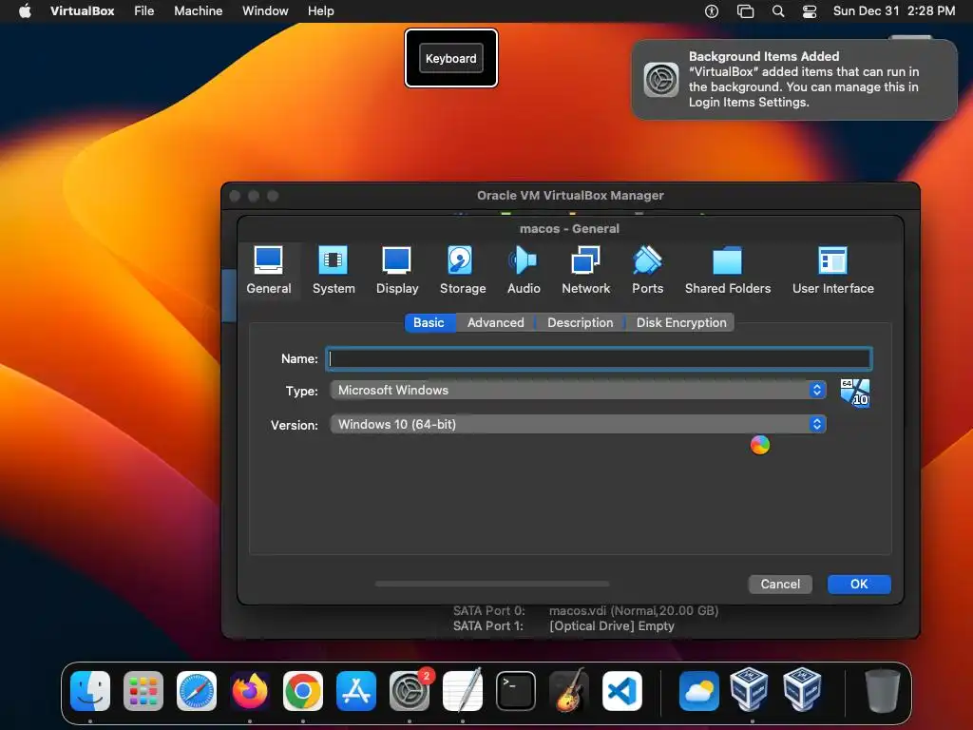Open the Ports settings section
973x730 pixels.
click(647, 271)
